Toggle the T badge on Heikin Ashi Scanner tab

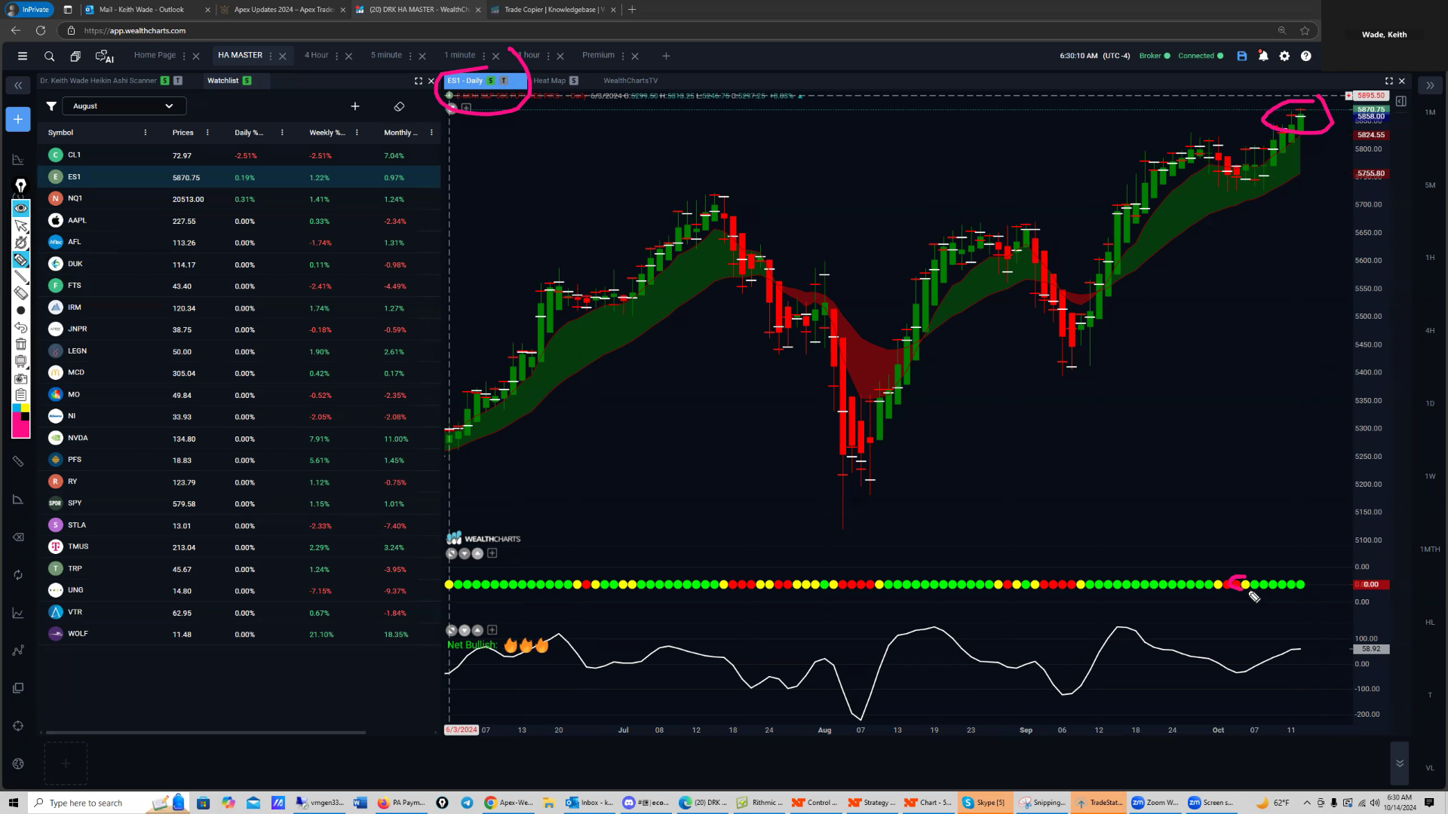click(x=178, y=81)
